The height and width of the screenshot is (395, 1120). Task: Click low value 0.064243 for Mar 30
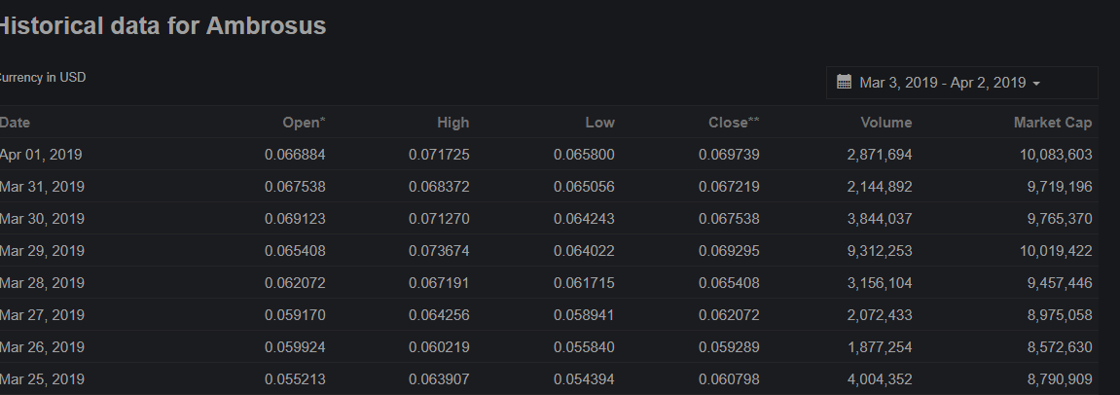click(x=584, y=219)
